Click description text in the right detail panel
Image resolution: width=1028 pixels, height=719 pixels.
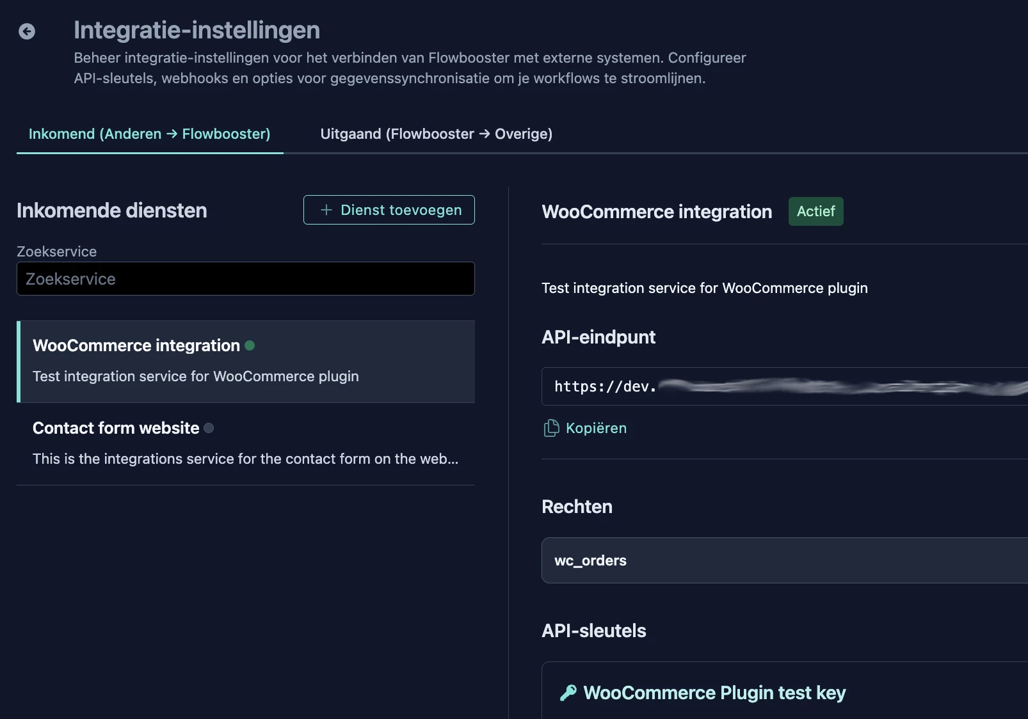pos(705,288)
